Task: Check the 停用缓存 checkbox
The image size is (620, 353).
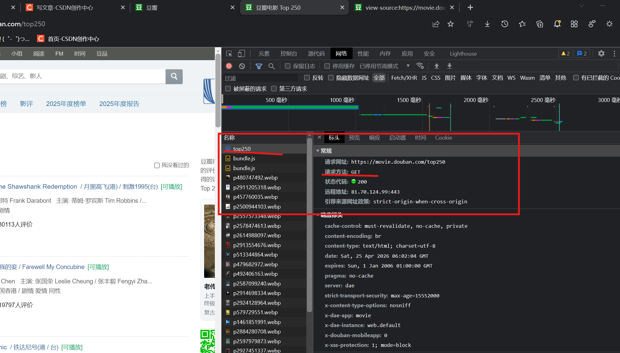Action: point(327,66)
